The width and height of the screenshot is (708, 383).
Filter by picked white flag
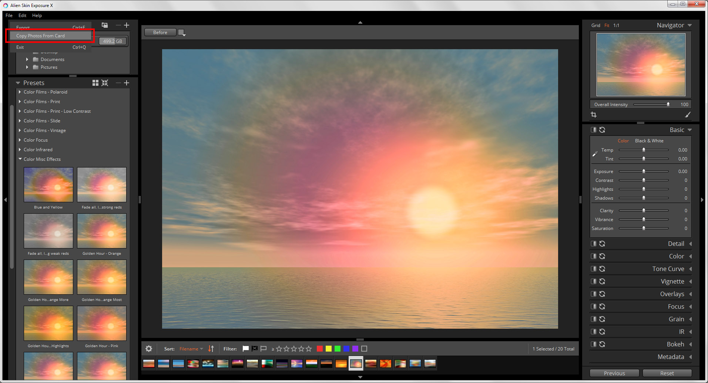click(x=245, y=349)
